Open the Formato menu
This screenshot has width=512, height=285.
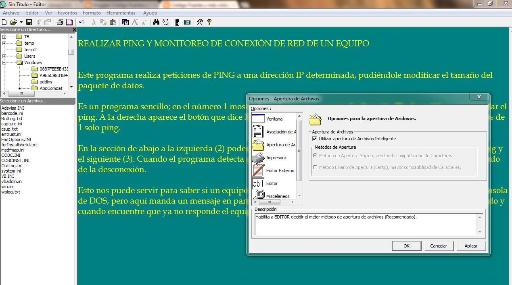pos(92,12)
